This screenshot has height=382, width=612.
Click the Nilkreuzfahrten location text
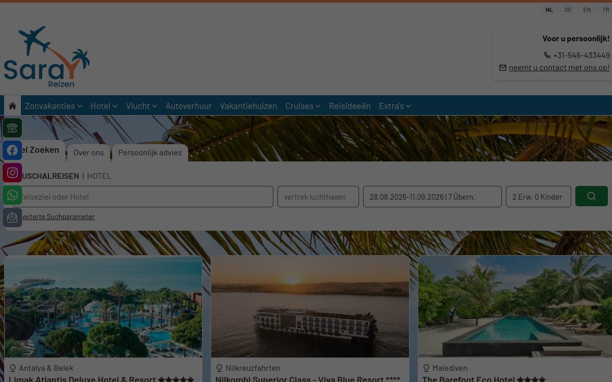coord(253,368)
